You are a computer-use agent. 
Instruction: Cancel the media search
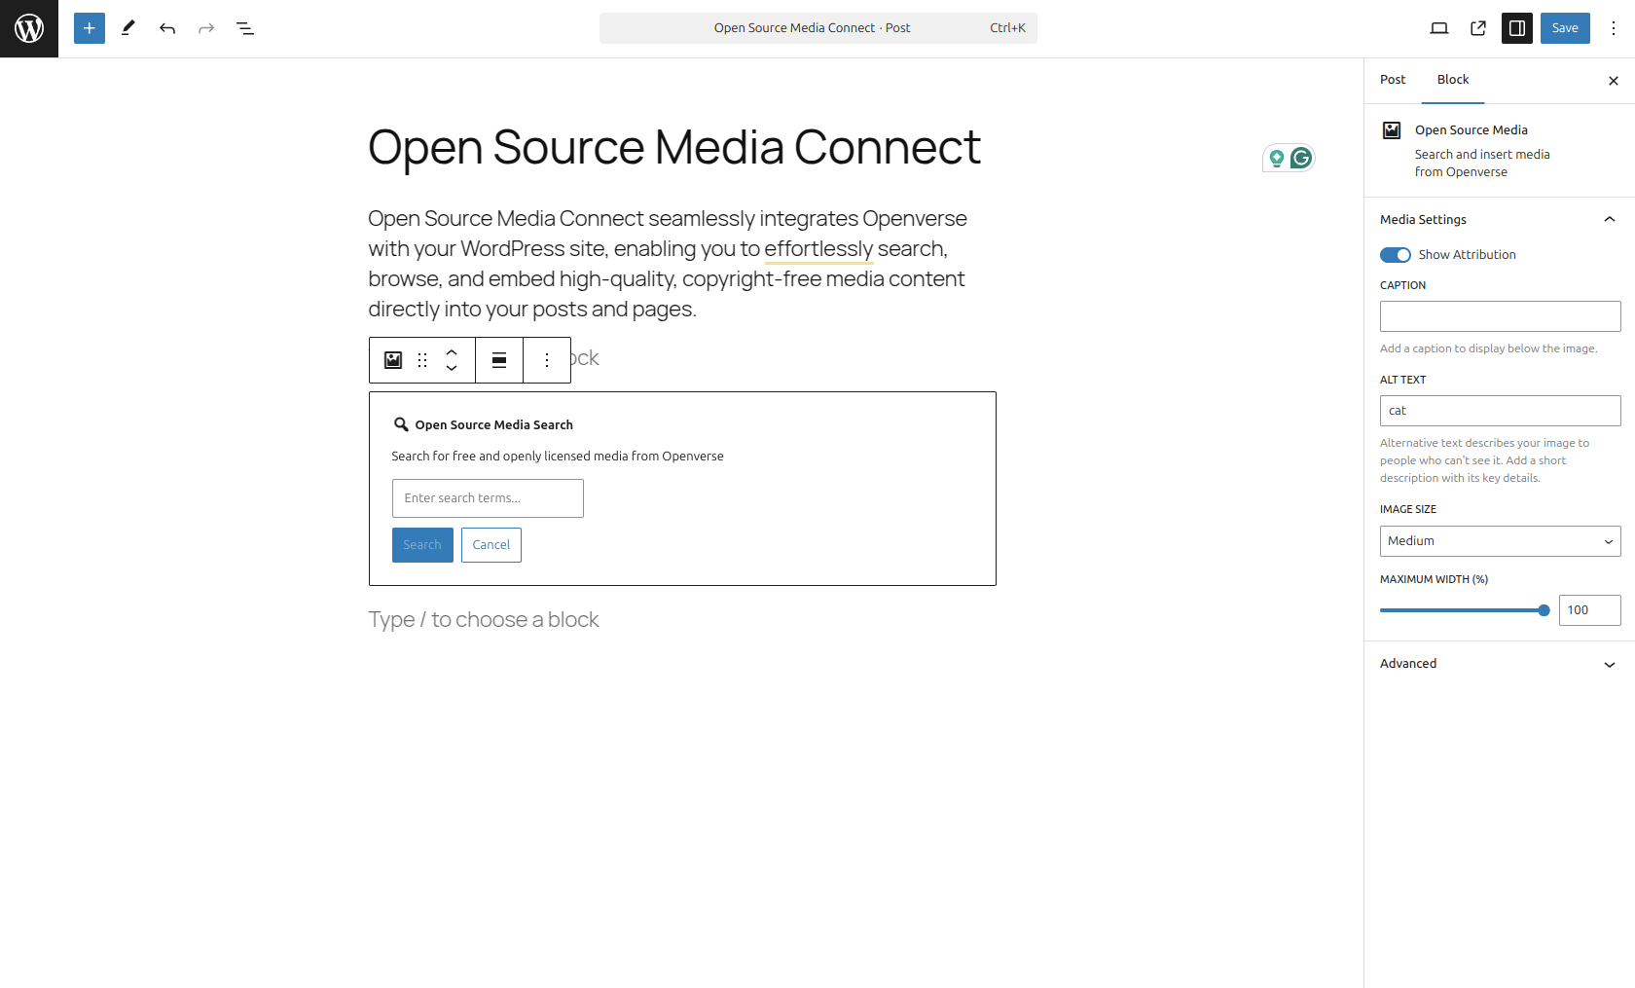[491, 545]
